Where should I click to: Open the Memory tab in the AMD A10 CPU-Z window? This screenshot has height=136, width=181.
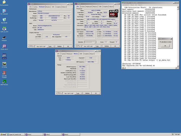coord(95,7)
